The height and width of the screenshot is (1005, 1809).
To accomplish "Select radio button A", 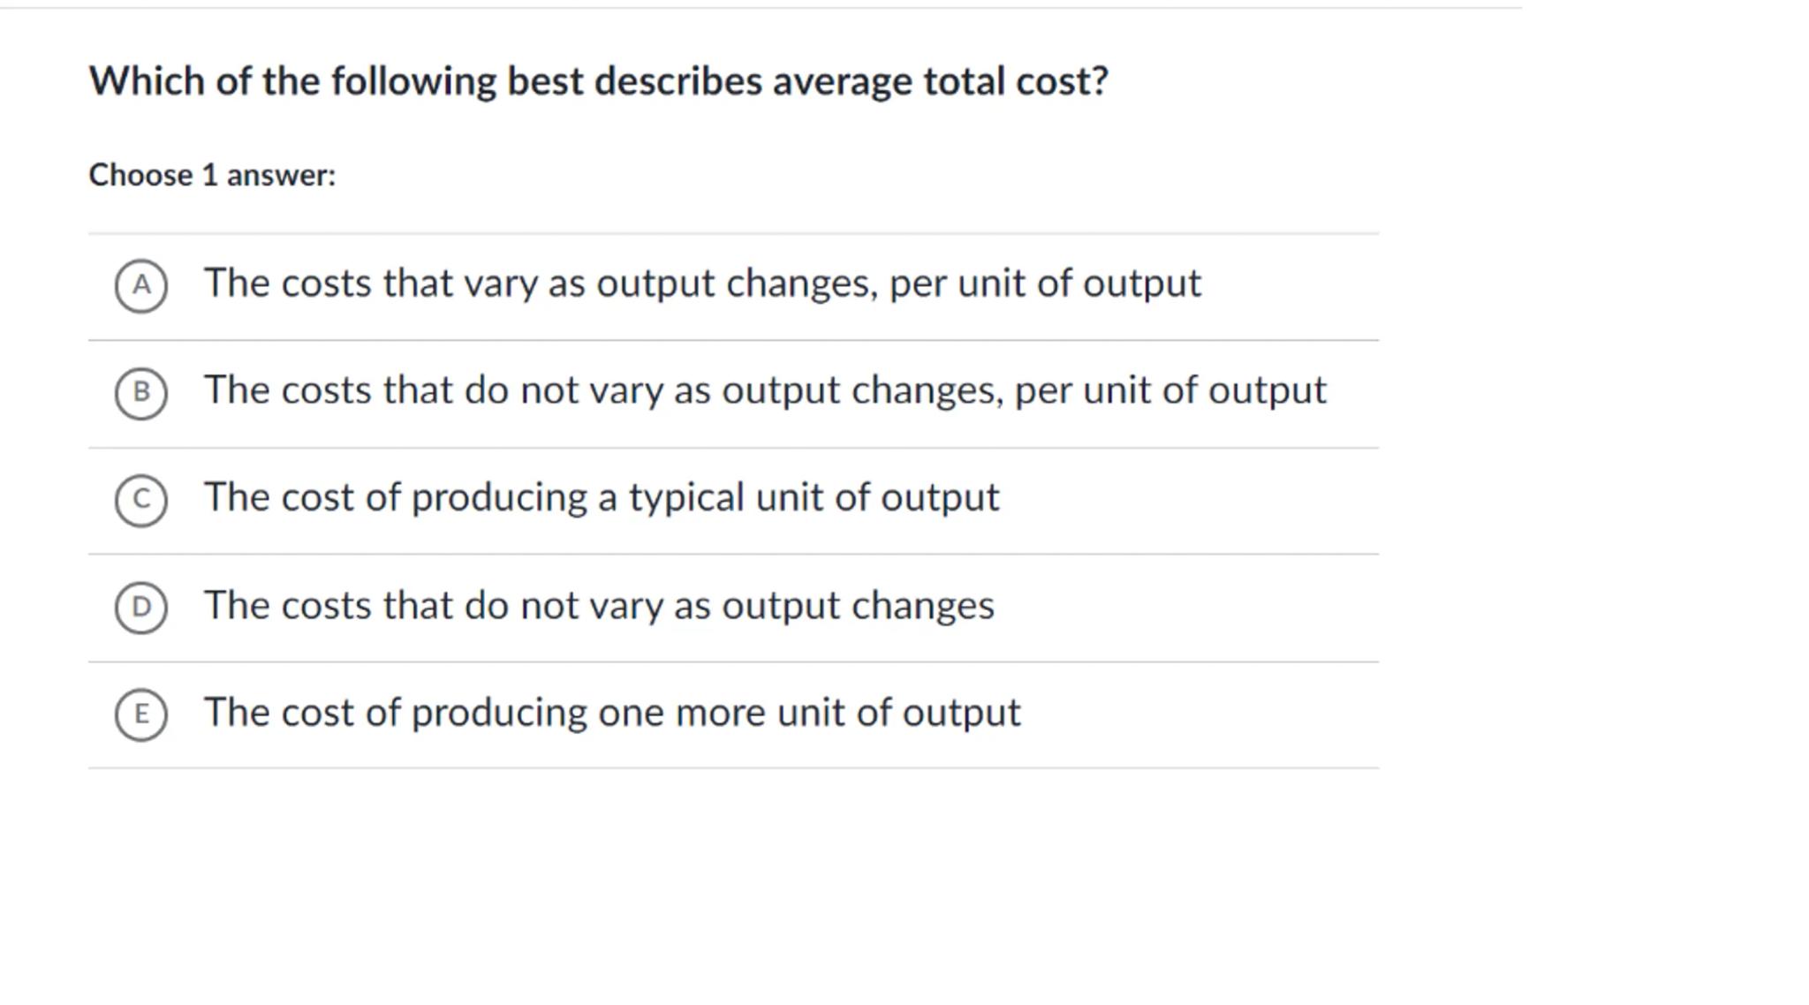I will tap(141, 285).
